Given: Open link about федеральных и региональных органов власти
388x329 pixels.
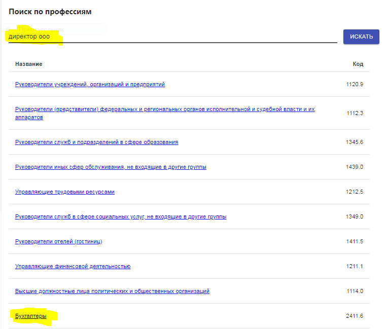Looking at the screenshot, I should [165, 109].
